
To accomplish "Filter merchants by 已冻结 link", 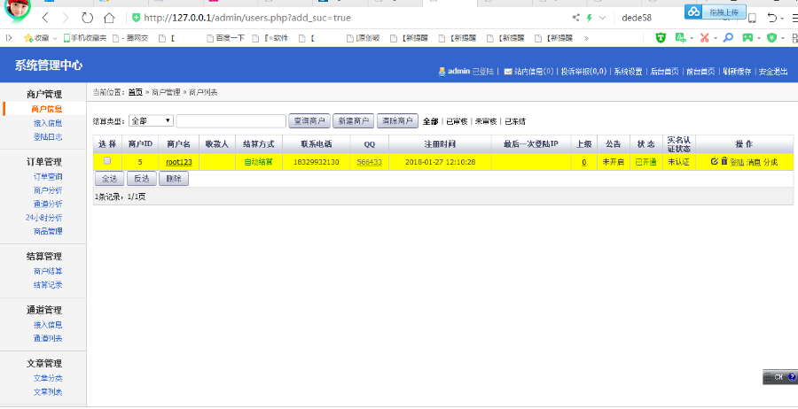I will 515,121.
